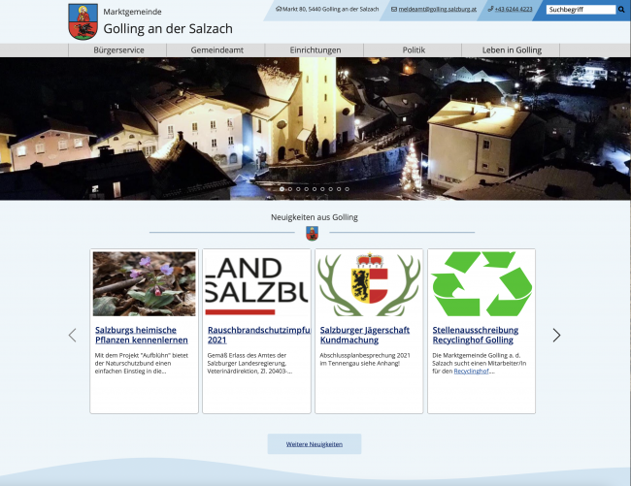Expand the Einrichtungen navigation menu
This screenshot has width=631, height=486.
pos(315,49)
